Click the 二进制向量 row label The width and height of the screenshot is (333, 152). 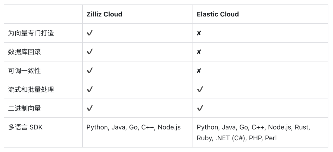(24, 108)
